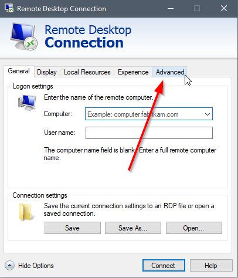Screen dimensions: 238x278
Task: Select the Experience tab
Action: 133,72
